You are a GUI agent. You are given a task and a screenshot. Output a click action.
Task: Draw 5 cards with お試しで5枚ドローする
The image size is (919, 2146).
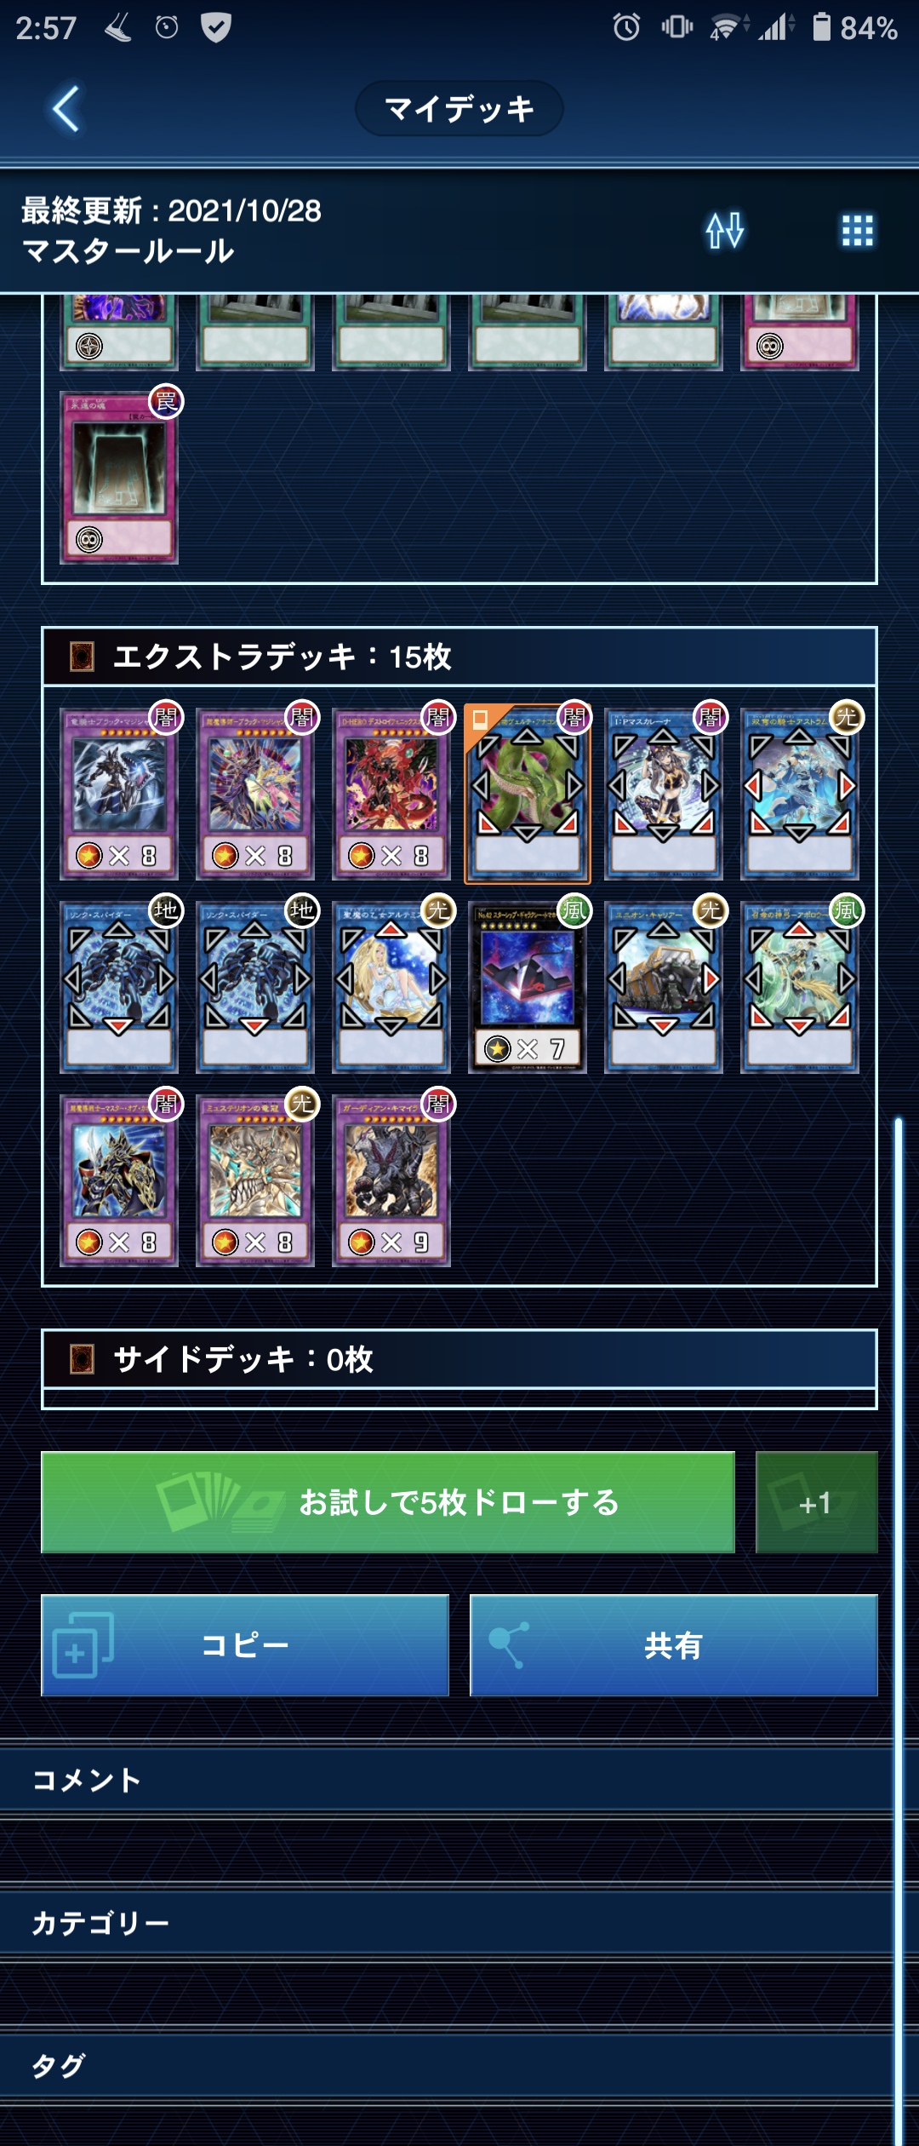[388, 1502]
